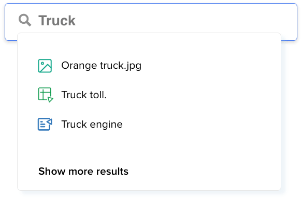
Task: Place the cursor after the Truck query text
Action: click(x=76, y=20)
